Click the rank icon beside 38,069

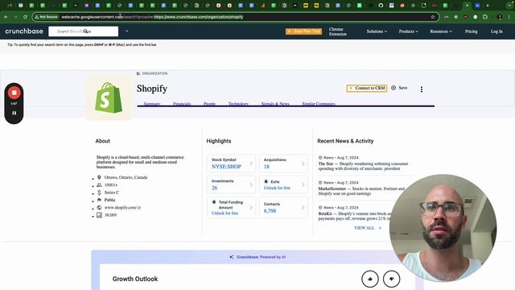pyautogui.click(x=99, y=215)
